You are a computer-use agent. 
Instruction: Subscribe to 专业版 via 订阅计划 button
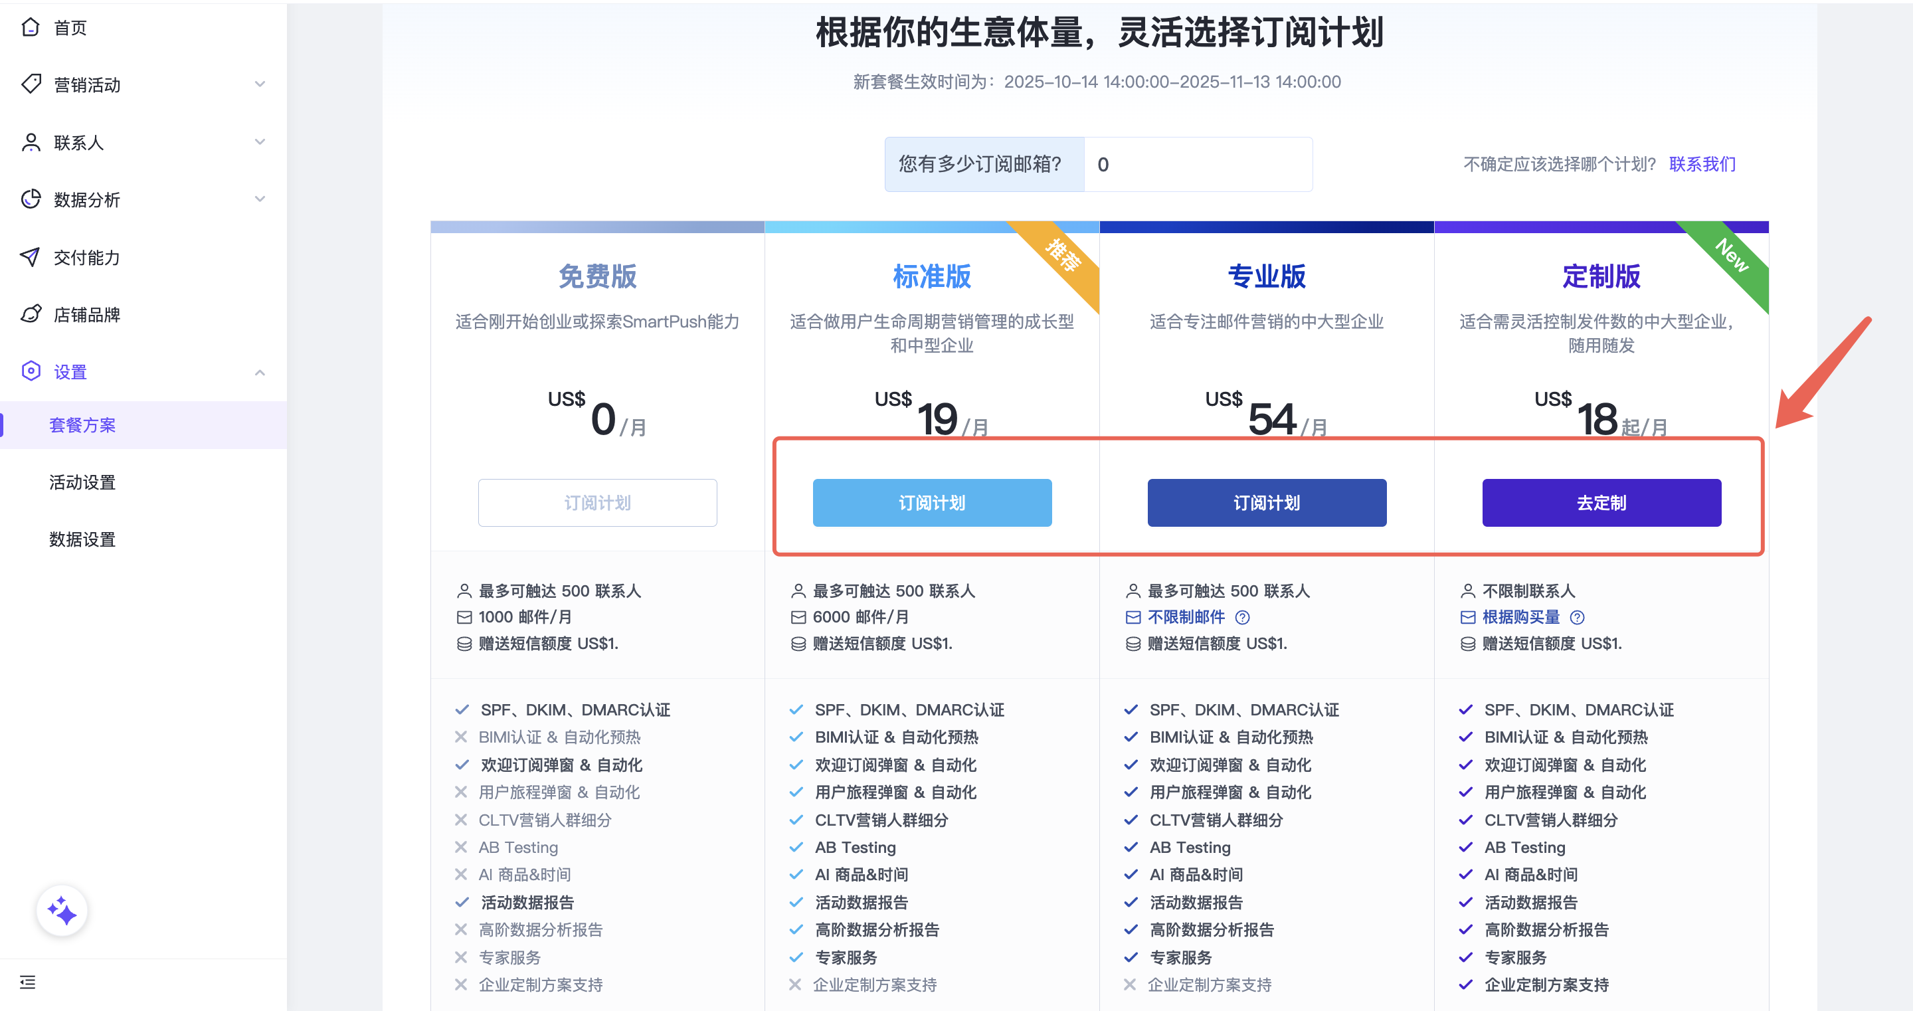[x=1266, y=502]
